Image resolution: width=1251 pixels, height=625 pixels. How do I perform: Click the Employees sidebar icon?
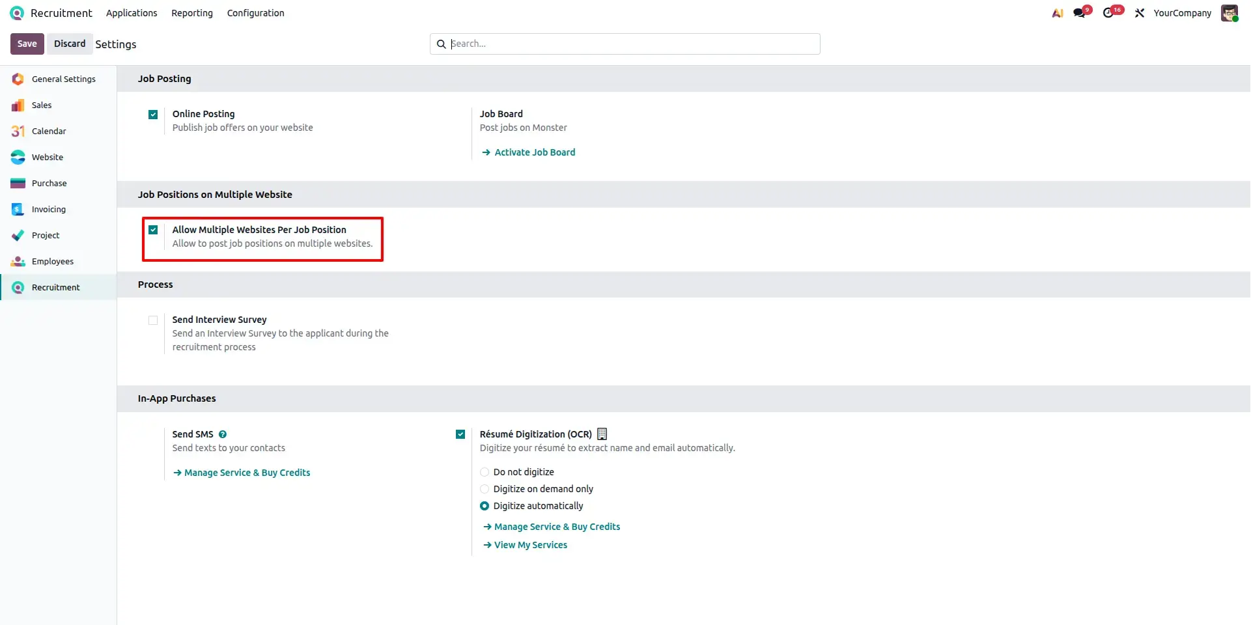tap(18, 261)
